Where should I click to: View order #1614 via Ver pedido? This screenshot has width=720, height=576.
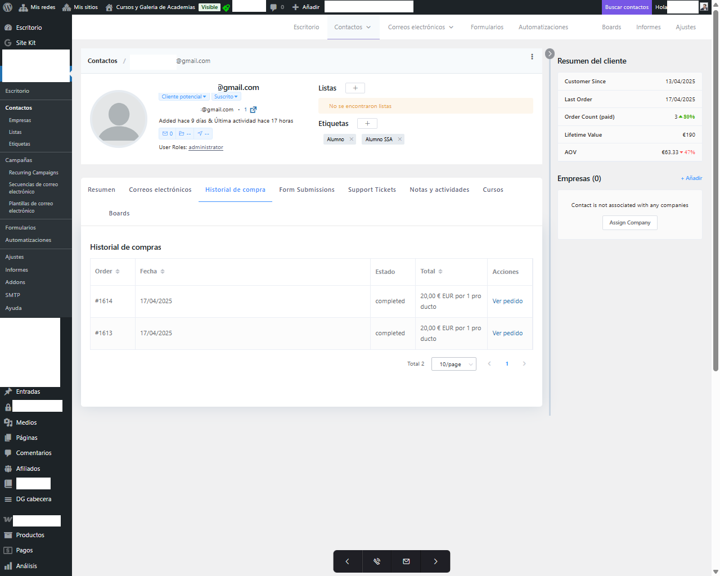pyautogui.click(x=507, y=301)
